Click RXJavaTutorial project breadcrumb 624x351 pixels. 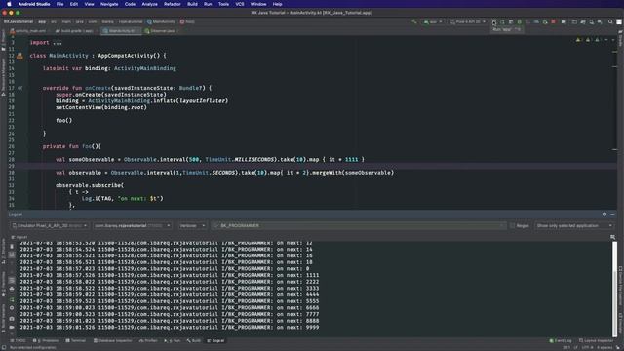click(19, 21)
